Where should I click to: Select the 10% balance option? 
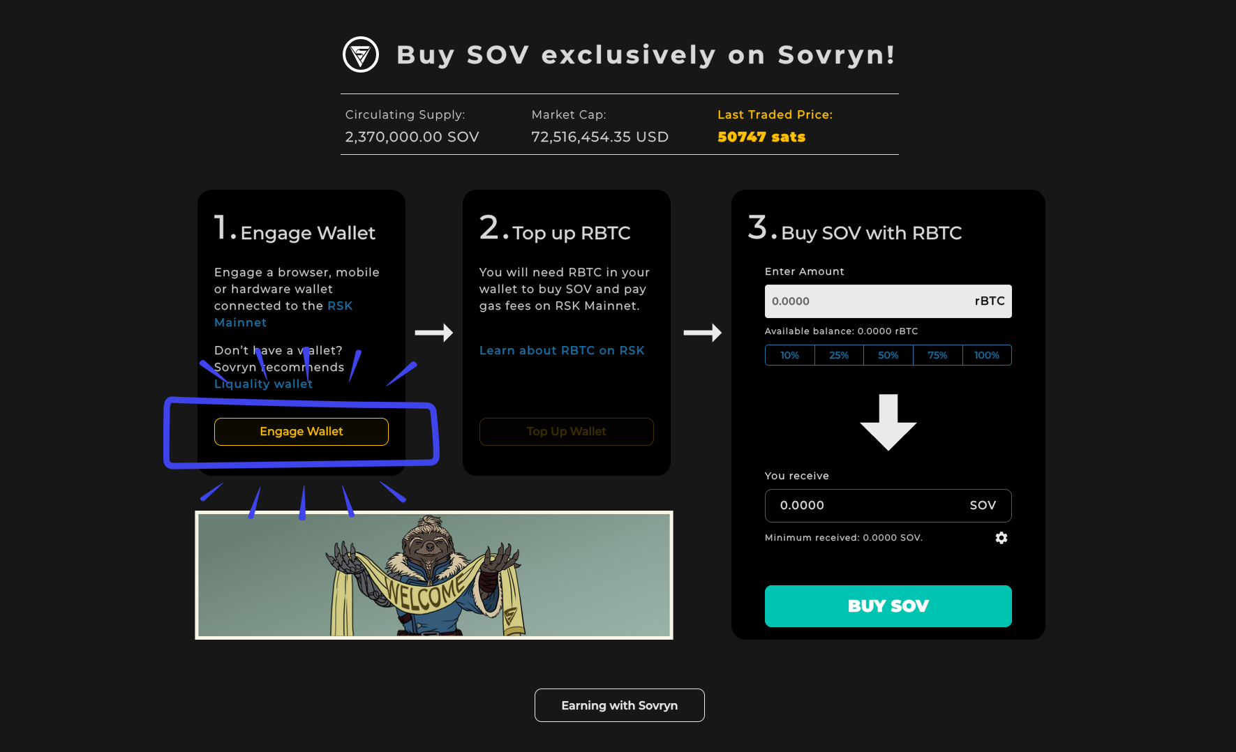(x=790, y=355)
